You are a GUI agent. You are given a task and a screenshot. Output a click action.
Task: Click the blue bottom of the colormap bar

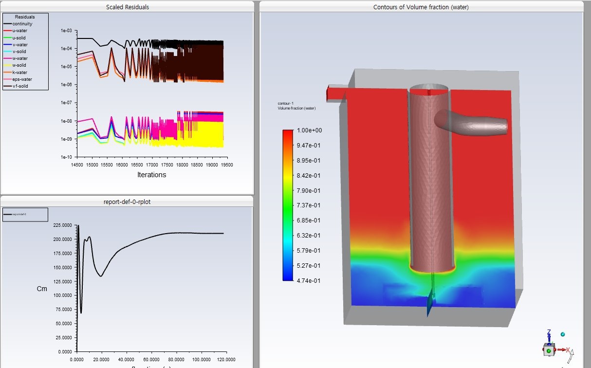coord(288,278)
